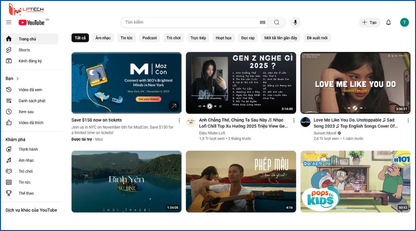Image resolution: width=416 pixels, height=231 pixels.
Task: Click the Âm nhạc music note icon
Action: click(9, 160)
